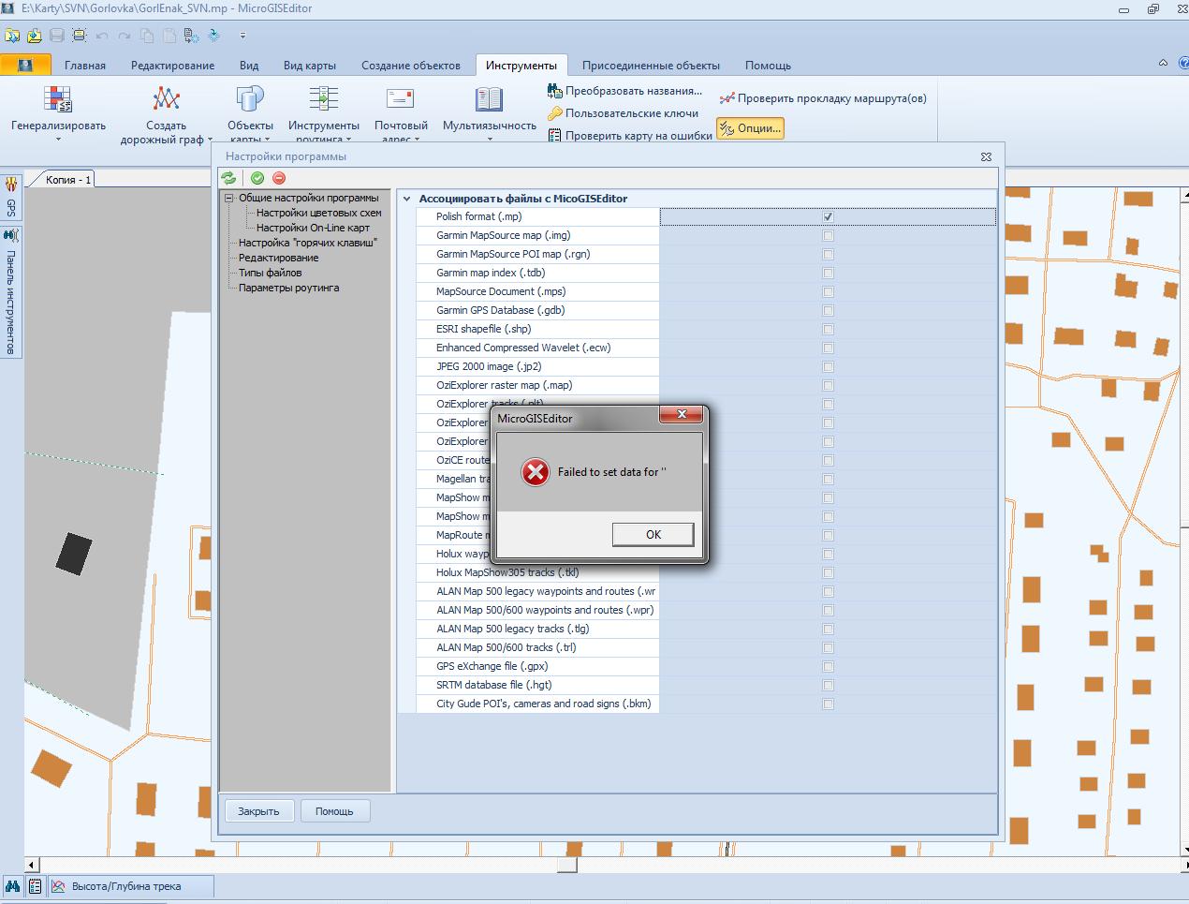The image size is (1189, 904).
Task: Click the horizontal map scrollbar thumb
Action: tap(566, 865)
